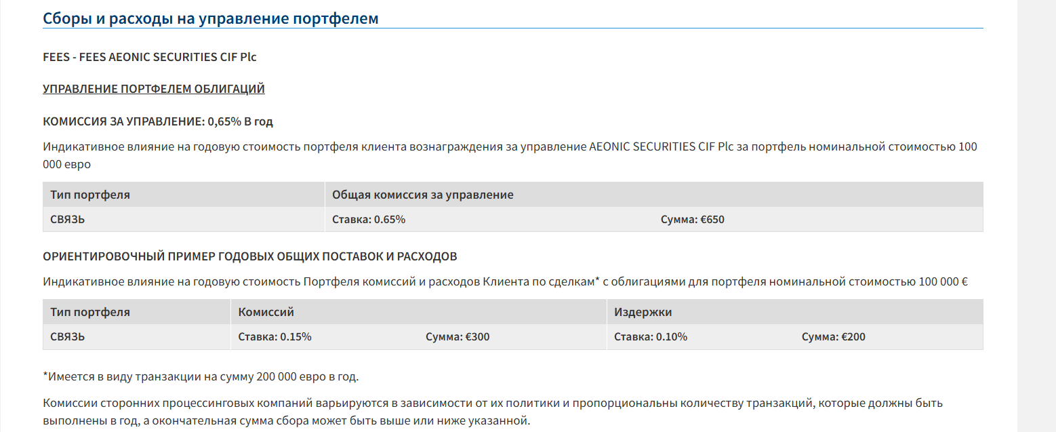
Task: Click the "Сумма: €650" table cell
Action: pos(692,220)
